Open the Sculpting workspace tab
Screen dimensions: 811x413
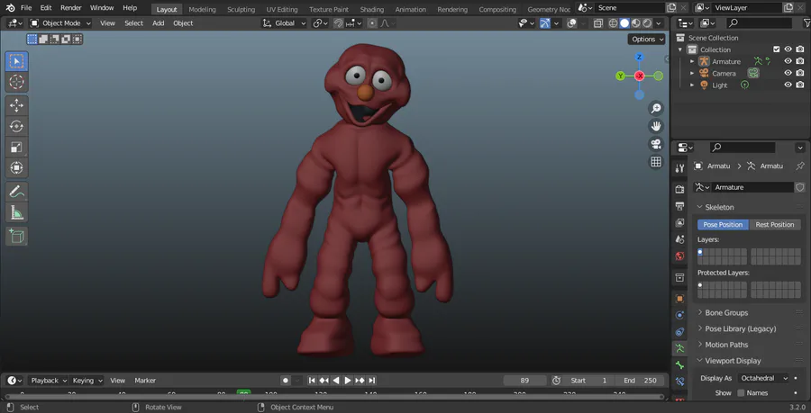(x=241, y=9)
